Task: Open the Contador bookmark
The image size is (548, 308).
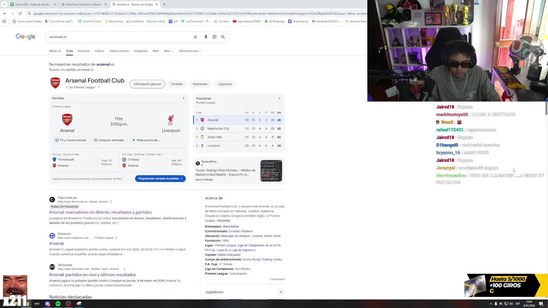Action: coord(222,21)
